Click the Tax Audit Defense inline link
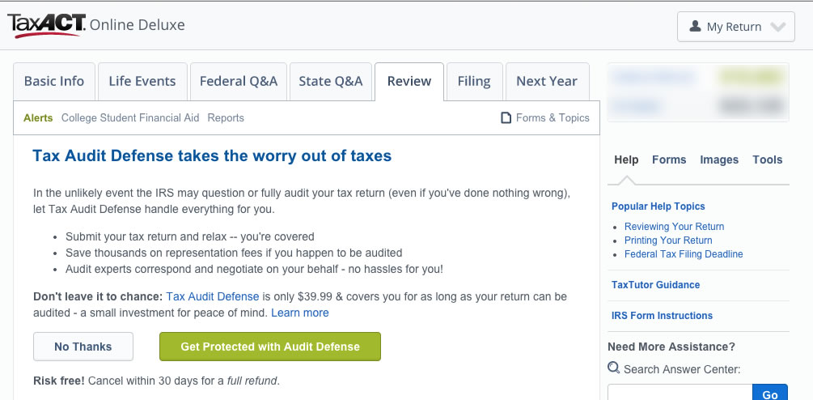The image size is (813, 400). point(213,296)
